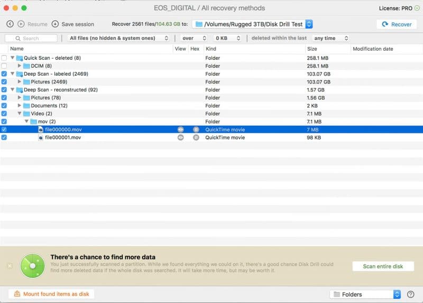Sort by the Kind column header

tap(210, 49)
